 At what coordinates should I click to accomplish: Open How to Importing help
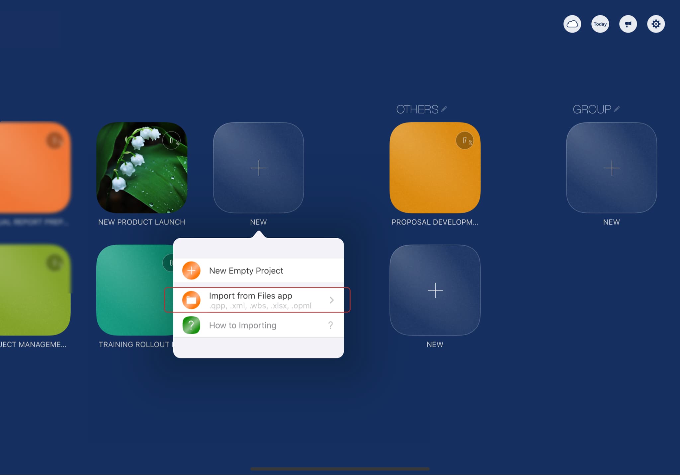[x=243, y=325]
